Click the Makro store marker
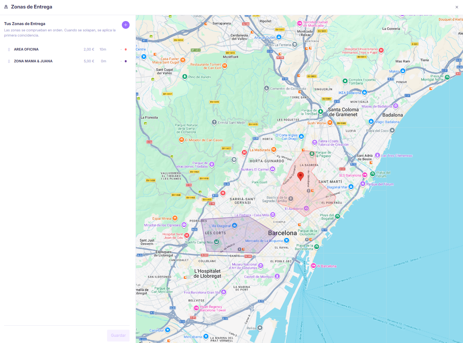The width and height of the screenshot is (463, 343). pyautogui.click(x=403, y=71)
